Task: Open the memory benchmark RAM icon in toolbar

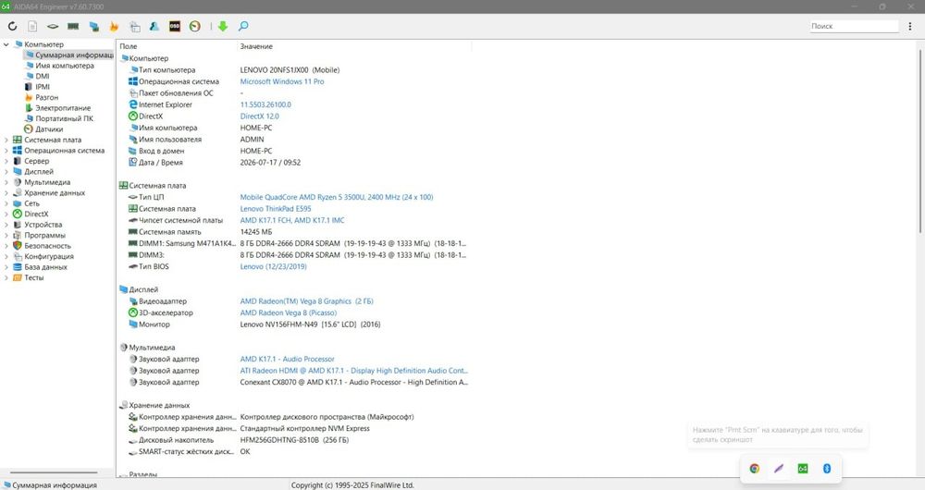Action: 73,26
